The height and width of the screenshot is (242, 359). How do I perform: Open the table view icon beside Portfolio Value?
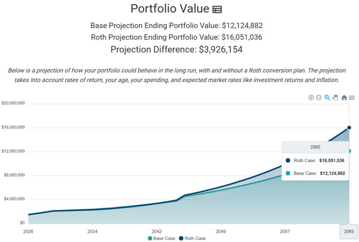tap(217, 10)
